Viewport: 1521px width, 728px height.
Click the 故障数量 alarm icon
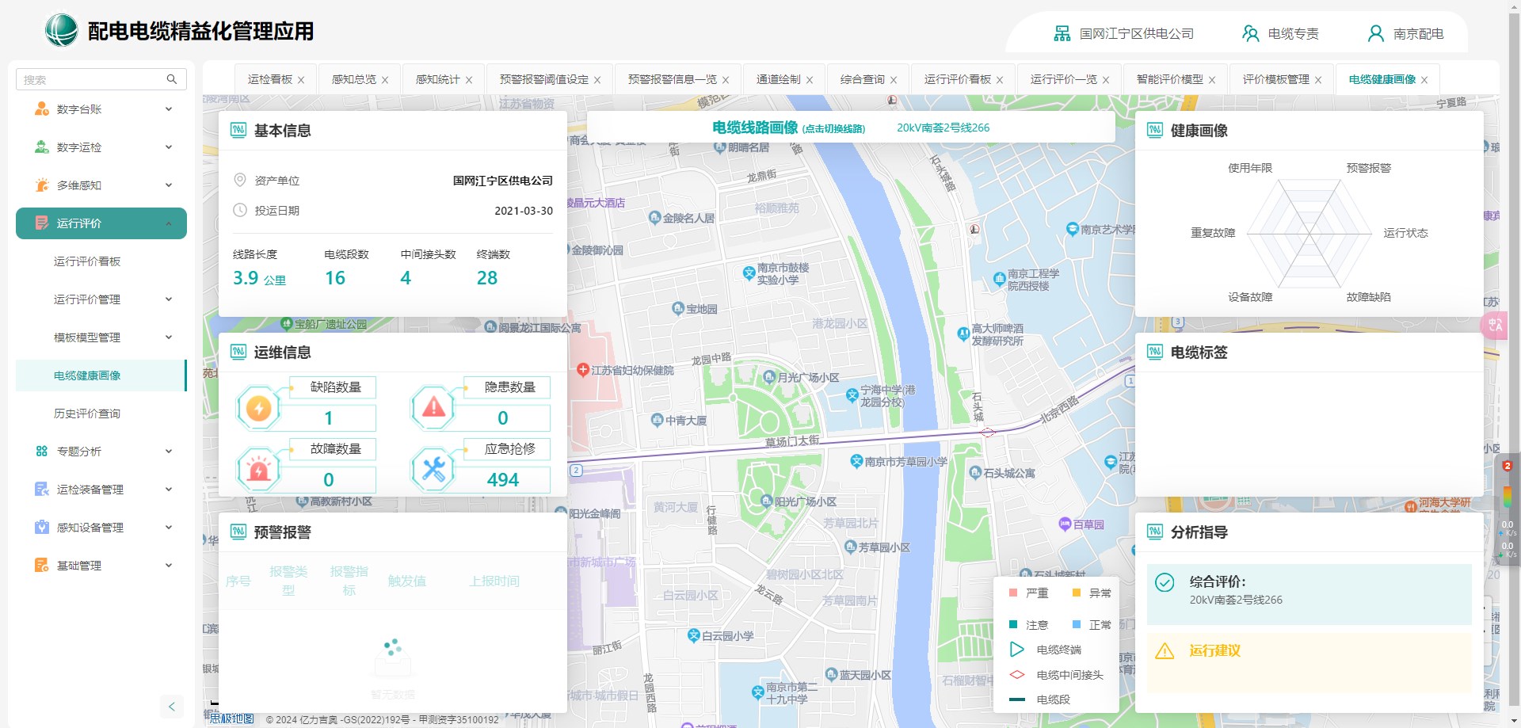[258, 470]
